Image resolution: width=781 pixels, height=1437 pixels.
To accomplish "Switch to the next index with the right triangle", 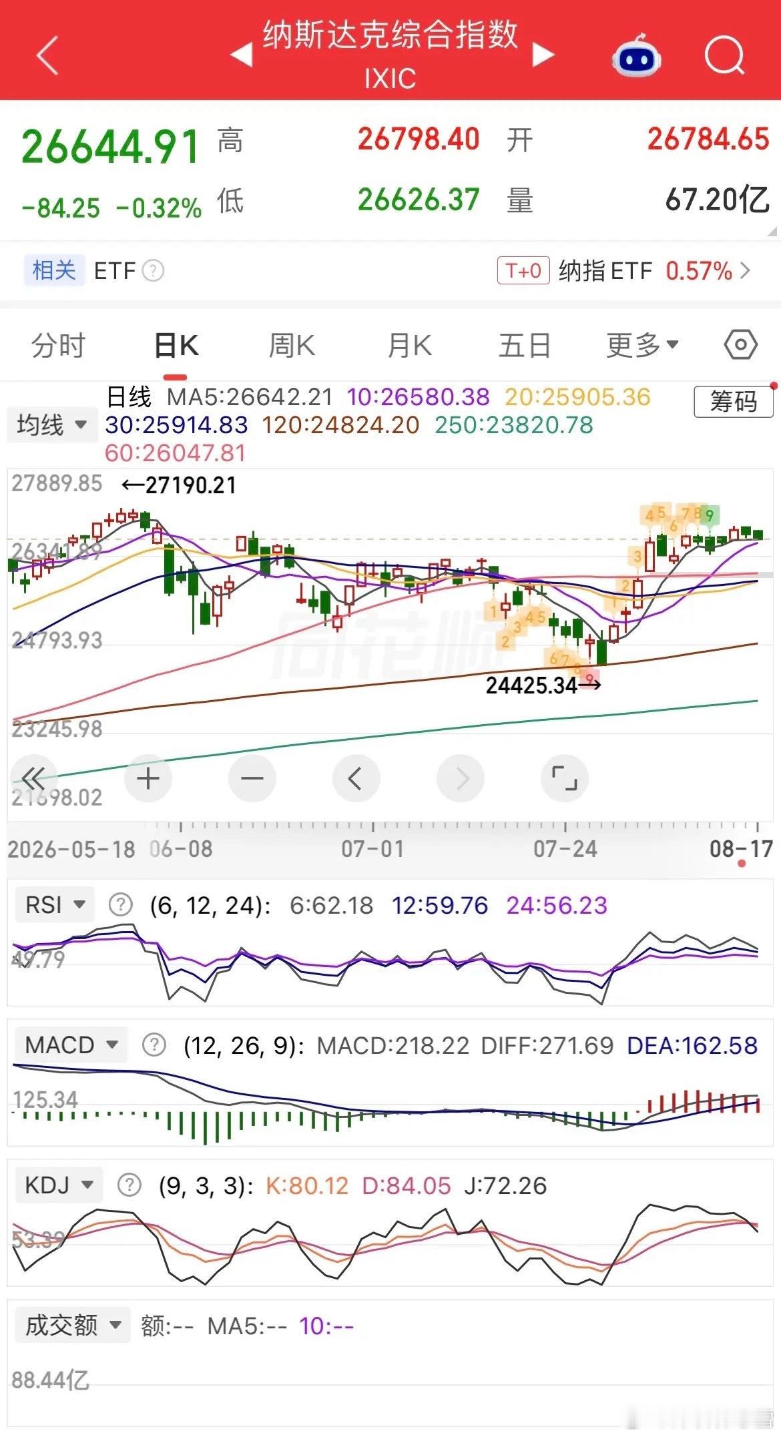I will coord(543,55).
